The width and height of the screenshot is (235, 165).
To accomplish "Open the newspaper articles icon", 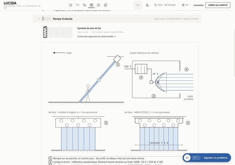I will [105, 5].
